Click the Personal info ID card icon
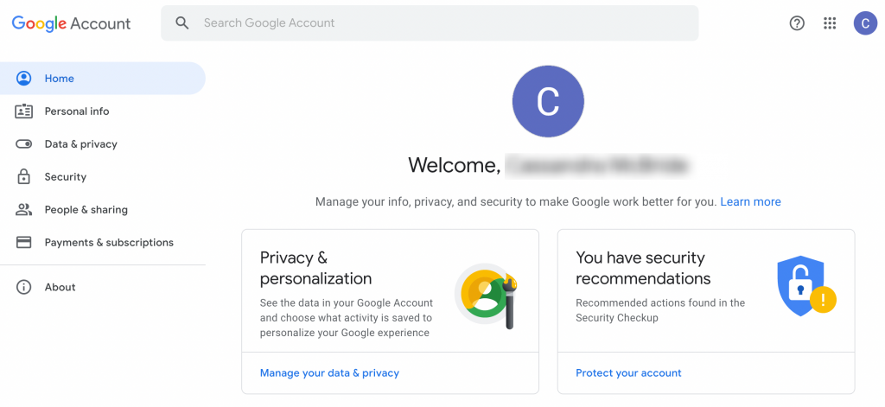This screenshot has width=885, height=407. [x=24, y=111]
